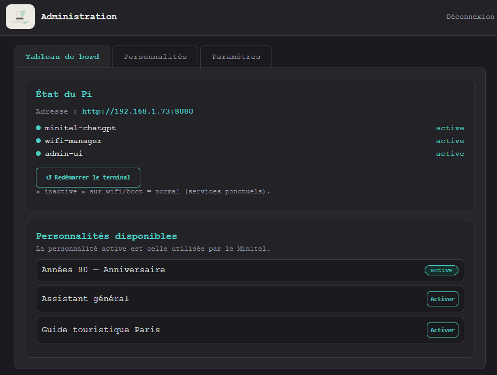Click the admin-ui active status text
This screenshot has height=375, width=497.
coord(450,154)
